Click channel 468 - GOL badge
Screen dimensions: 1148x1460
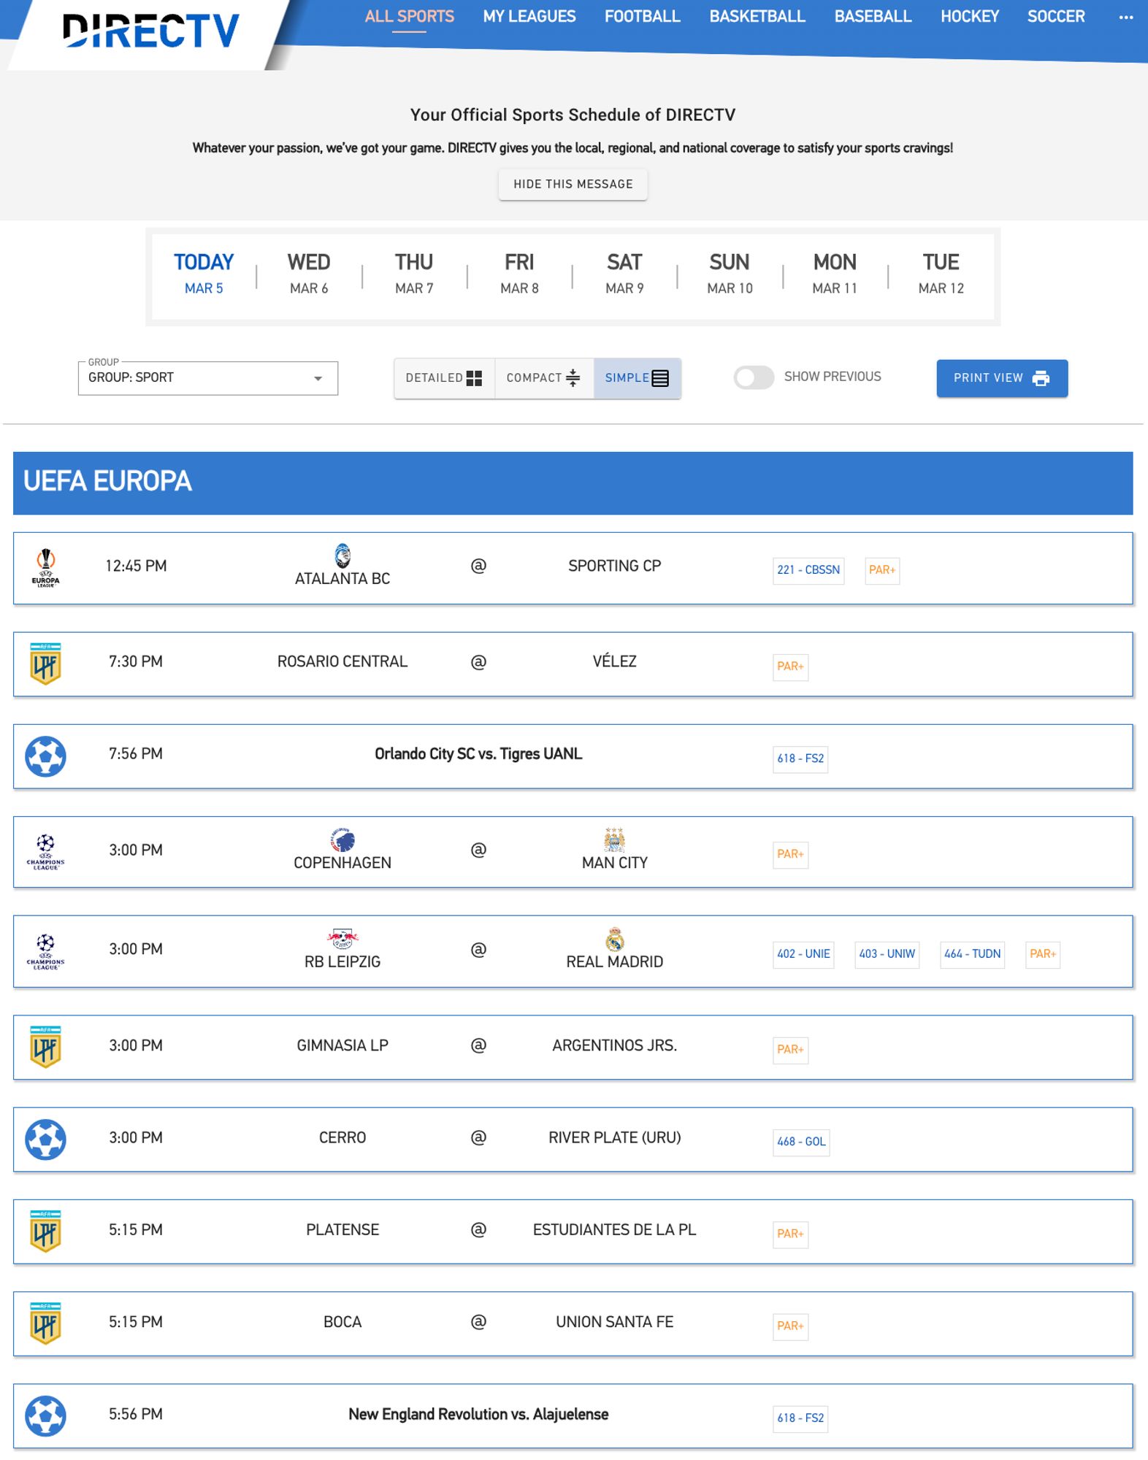tap(801, 1142)
